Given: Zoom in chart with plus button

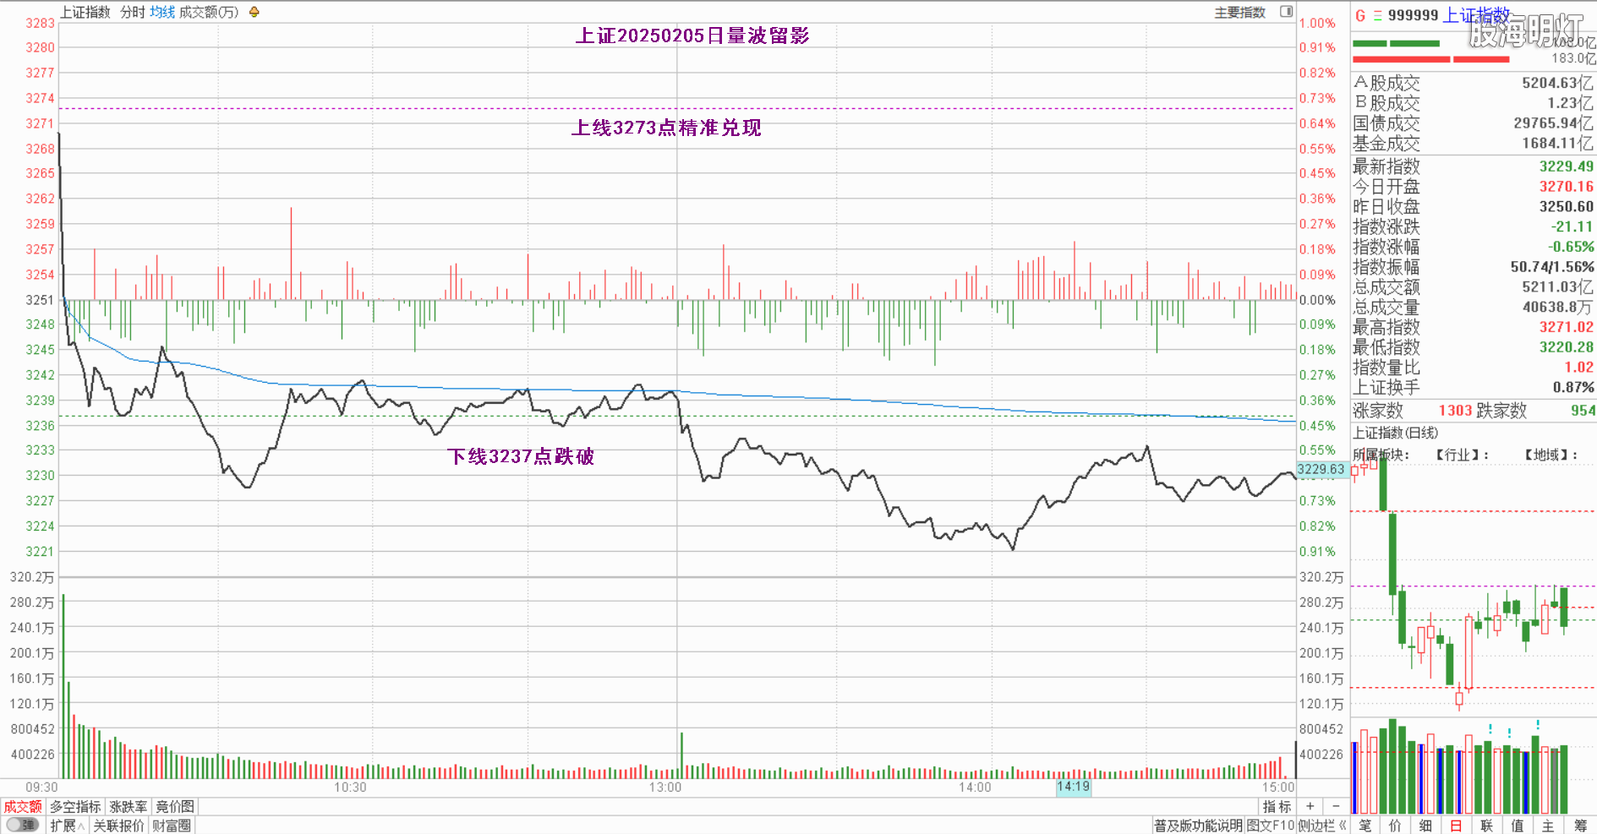Looking at the screenshot, I should pyautogui.click(x=1310, y=807).
